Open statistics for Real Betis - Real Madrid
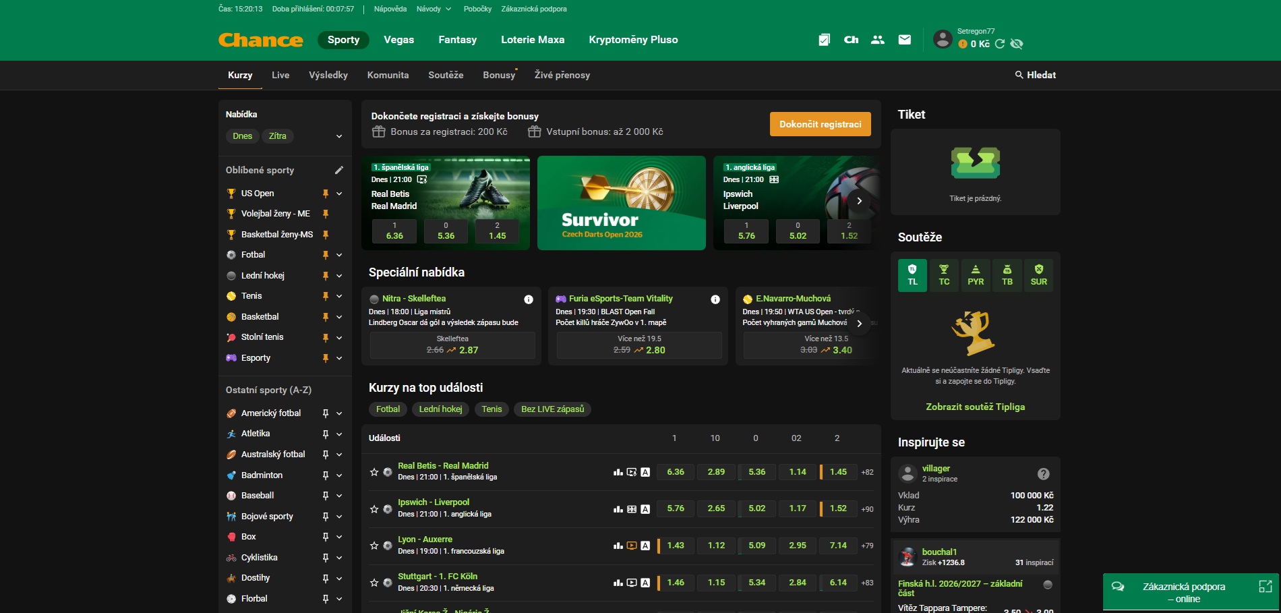Screen dimensions: 1281x613 [618, 472]
